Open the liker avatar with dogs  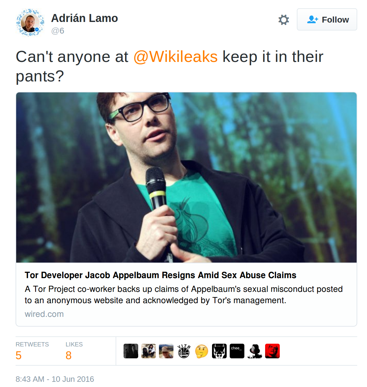click(x=149, y=351)
